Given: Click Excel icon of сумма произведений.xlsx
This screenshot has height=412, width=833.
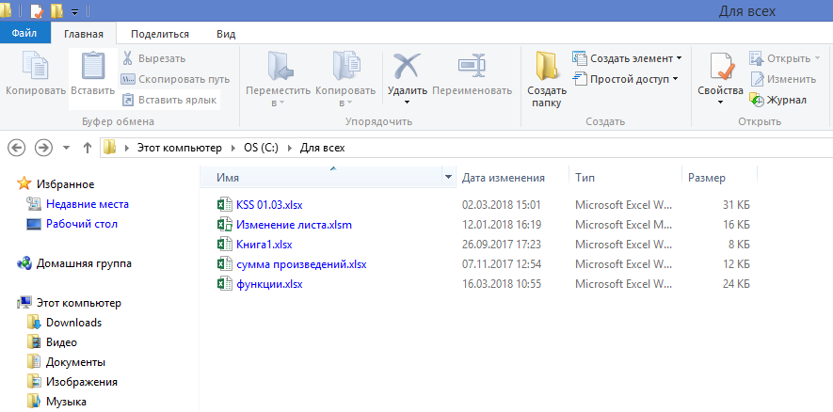Looking at the screenshot, I should tap(224, 264).
